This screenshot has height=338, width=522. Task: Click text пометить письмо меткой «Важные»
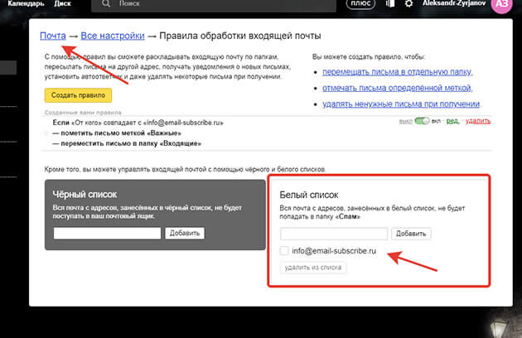[117, 133]
